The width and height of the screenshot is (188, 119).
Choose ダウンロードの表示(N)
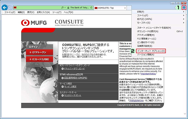point(159,31)
